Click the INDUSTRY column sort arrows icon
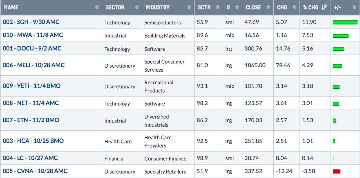Image resolution: width=360 pixels, height=178 pixels. 189,7
